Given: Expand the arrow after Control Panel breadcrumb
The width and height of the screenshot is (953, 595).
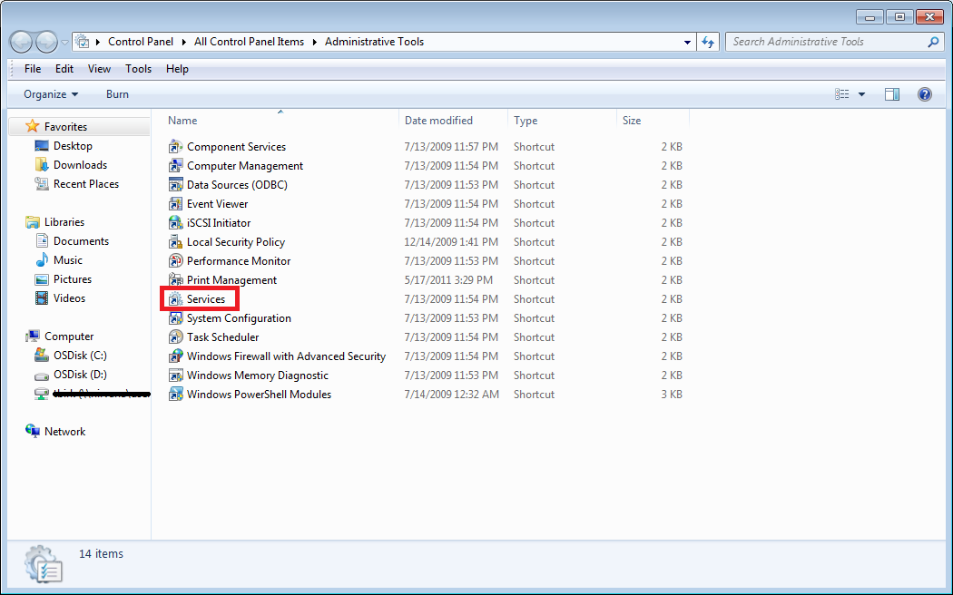Looking at the screenshot, I should point(183,42).
